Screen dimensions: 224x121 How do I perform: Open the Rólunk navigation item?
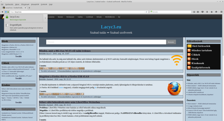click(99, 17)
